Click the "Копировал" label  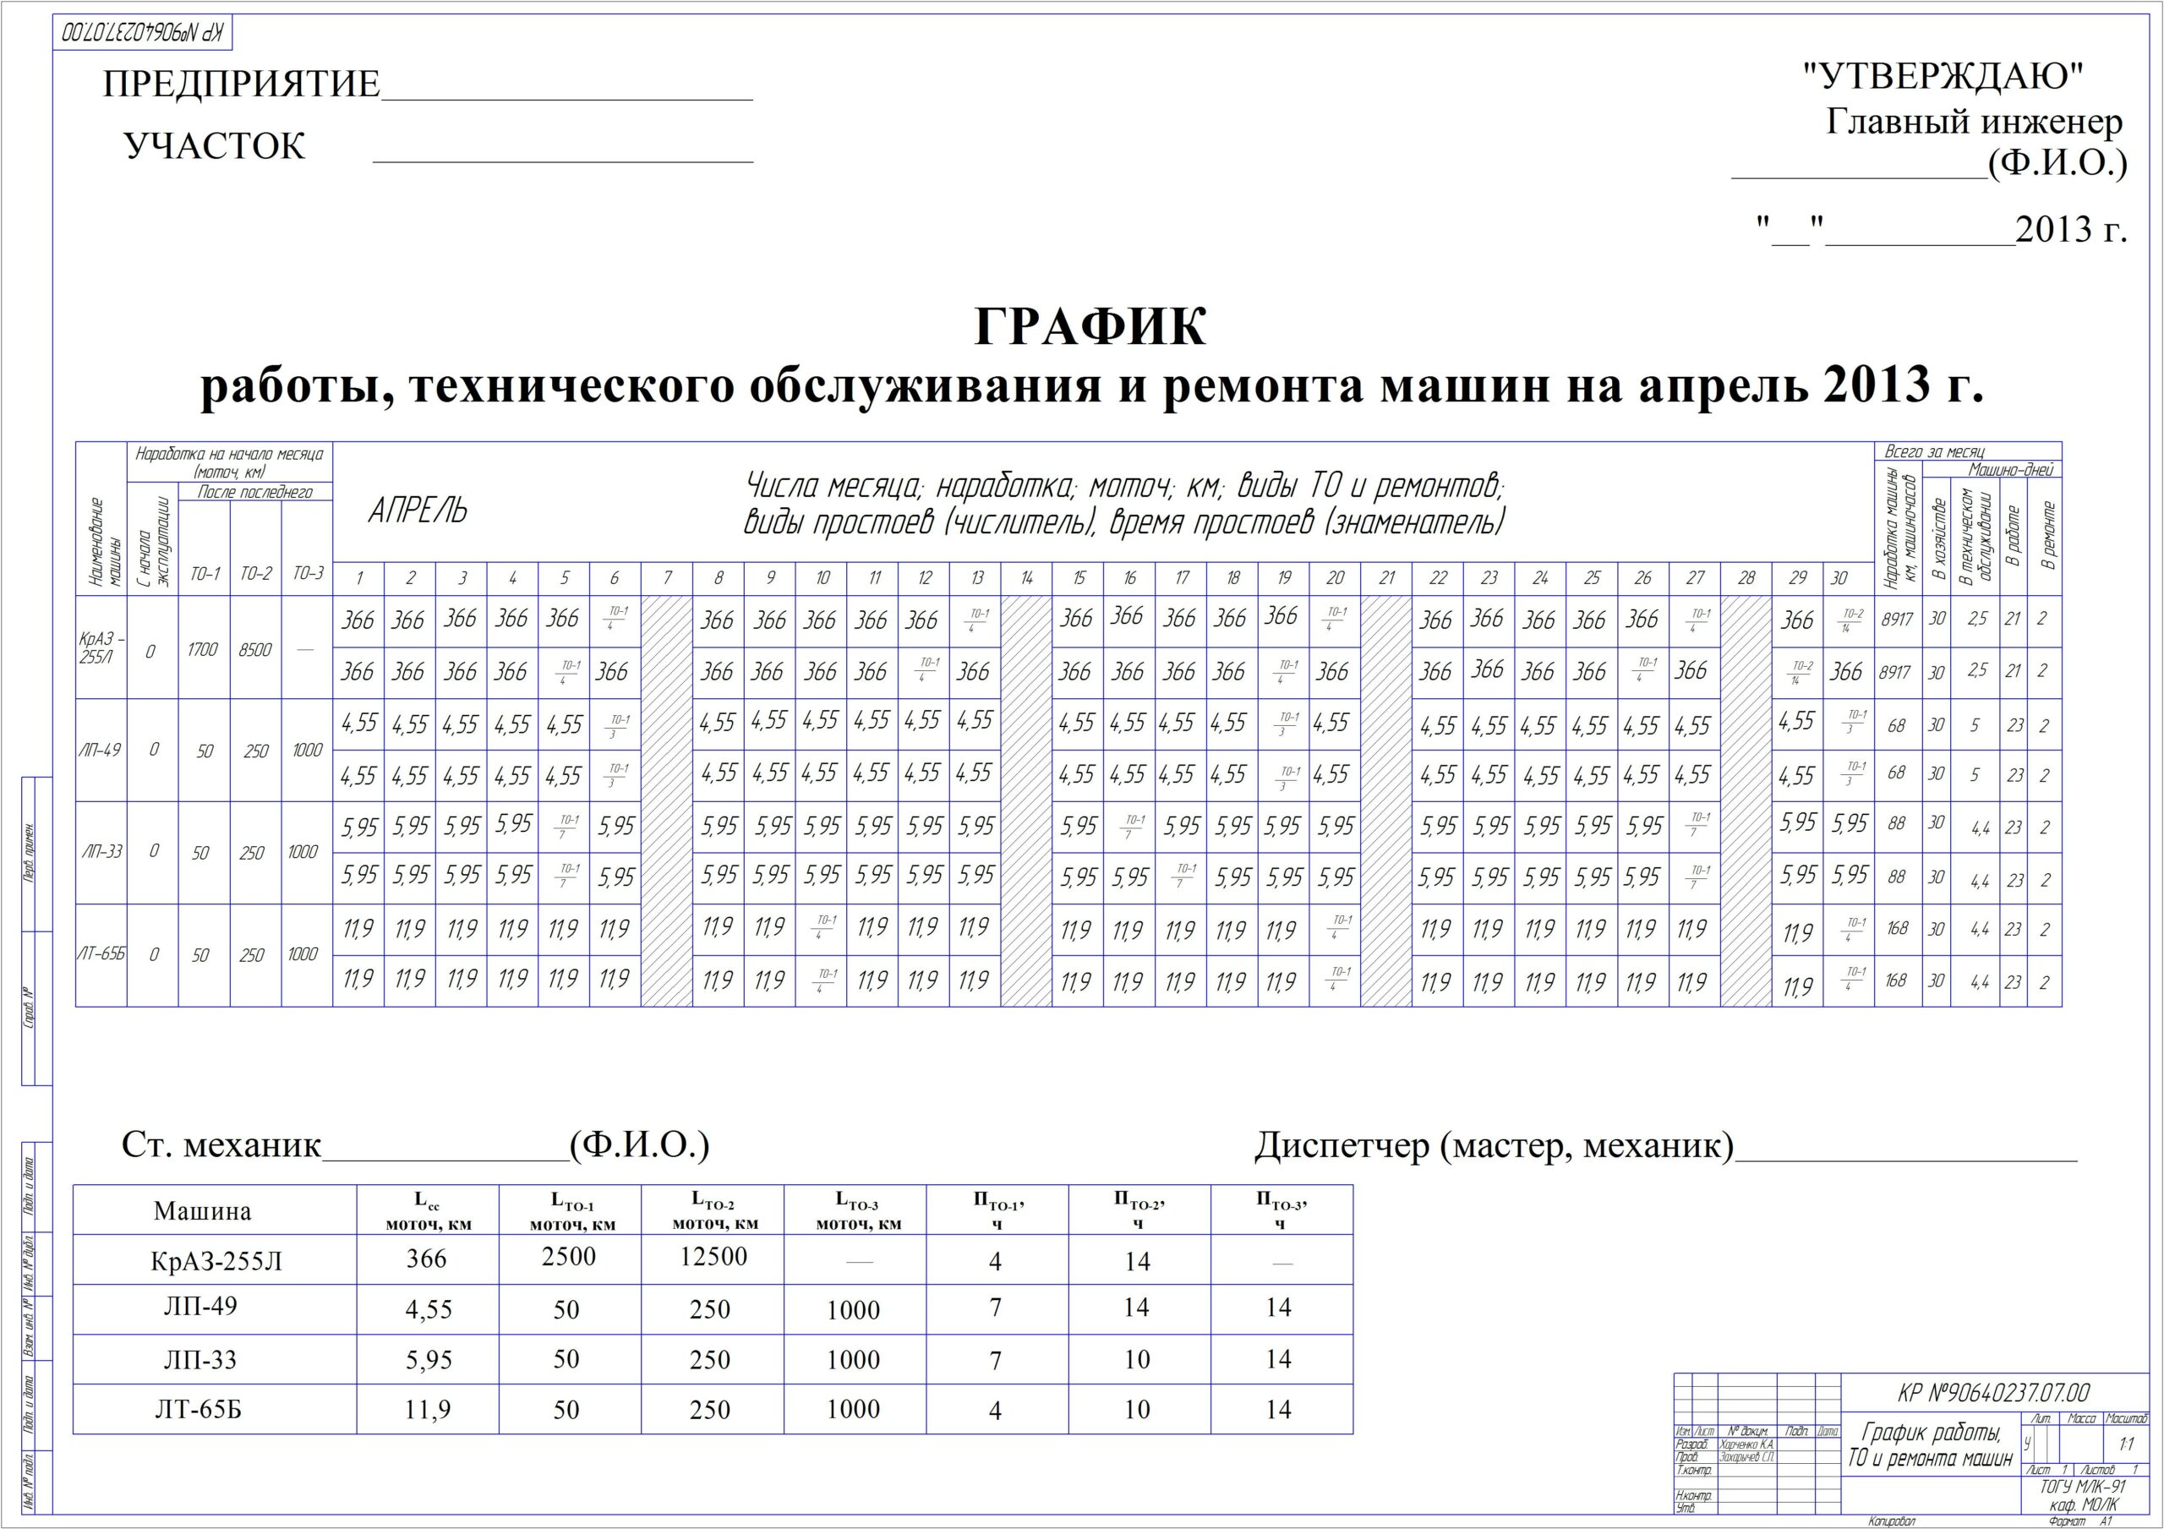[1893, 1521]
